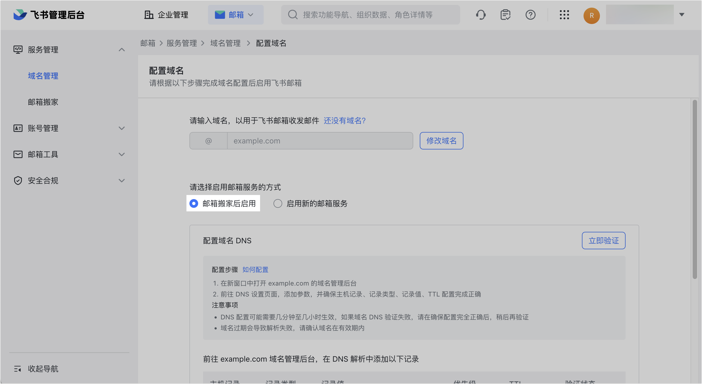This screenshot has width=702, height=384.
Task: Click the 收起导航 label
Action: point(43,369)
